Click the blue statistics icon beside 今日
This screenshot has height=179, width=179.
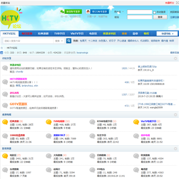[x=1, y=53]
